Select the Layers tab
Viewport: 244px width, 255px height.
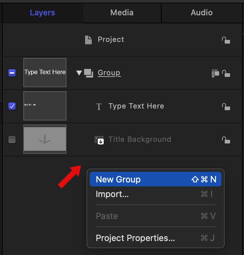[x=42, y=13]
